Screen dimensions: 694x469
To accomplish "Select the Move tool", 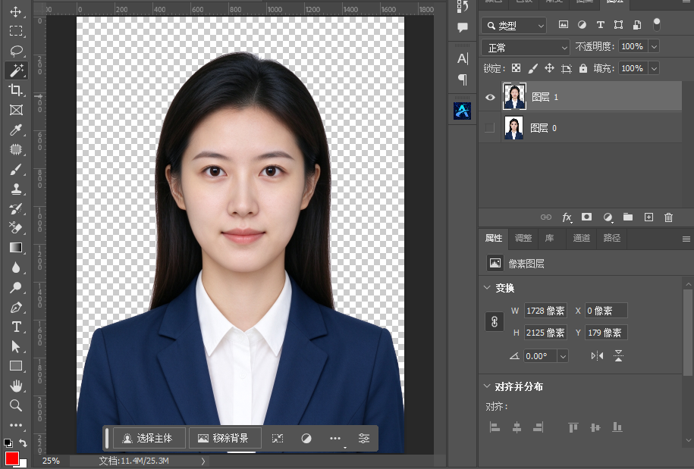I will click(16, 11).
